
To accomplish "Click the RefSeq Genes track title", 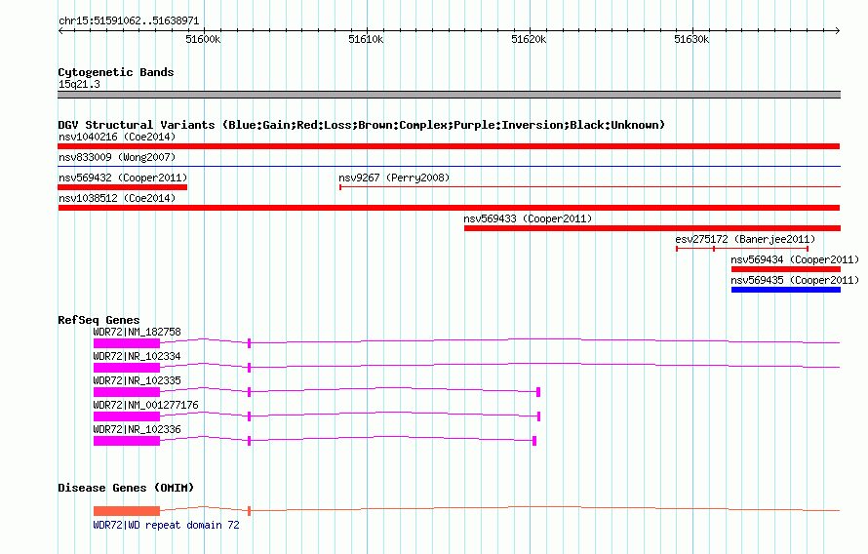I will 99,320.
